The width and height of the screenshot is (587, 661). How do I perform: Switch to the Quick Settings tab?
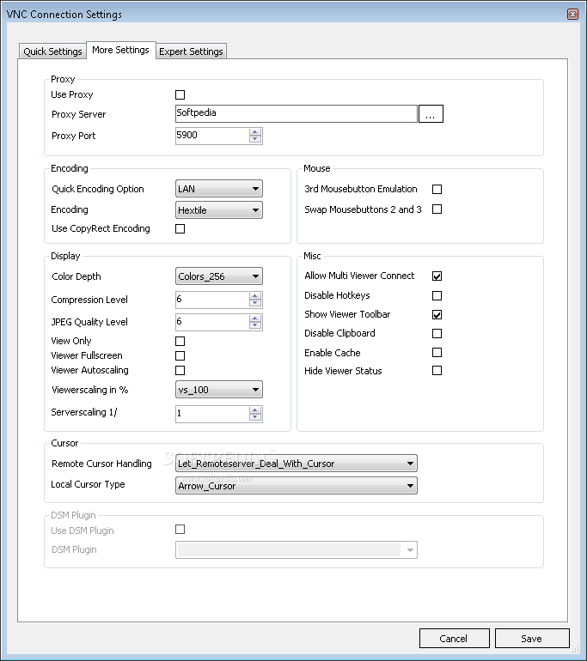[52, 52]
